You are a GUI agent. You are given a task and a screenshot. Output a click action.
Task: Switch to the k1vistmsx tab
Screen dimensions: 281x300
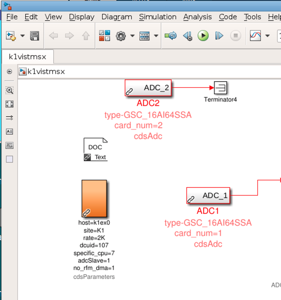(28, 57)
